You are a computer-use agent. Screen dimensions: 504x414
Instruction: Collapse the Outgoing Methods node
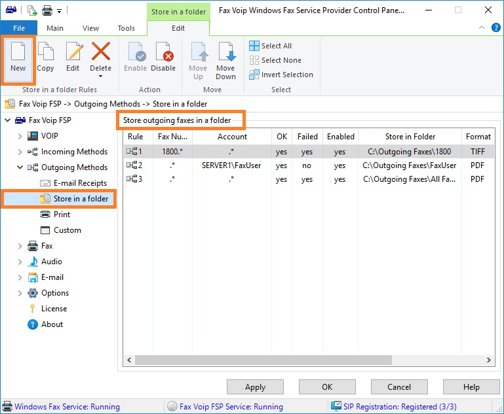click(20, 167)
